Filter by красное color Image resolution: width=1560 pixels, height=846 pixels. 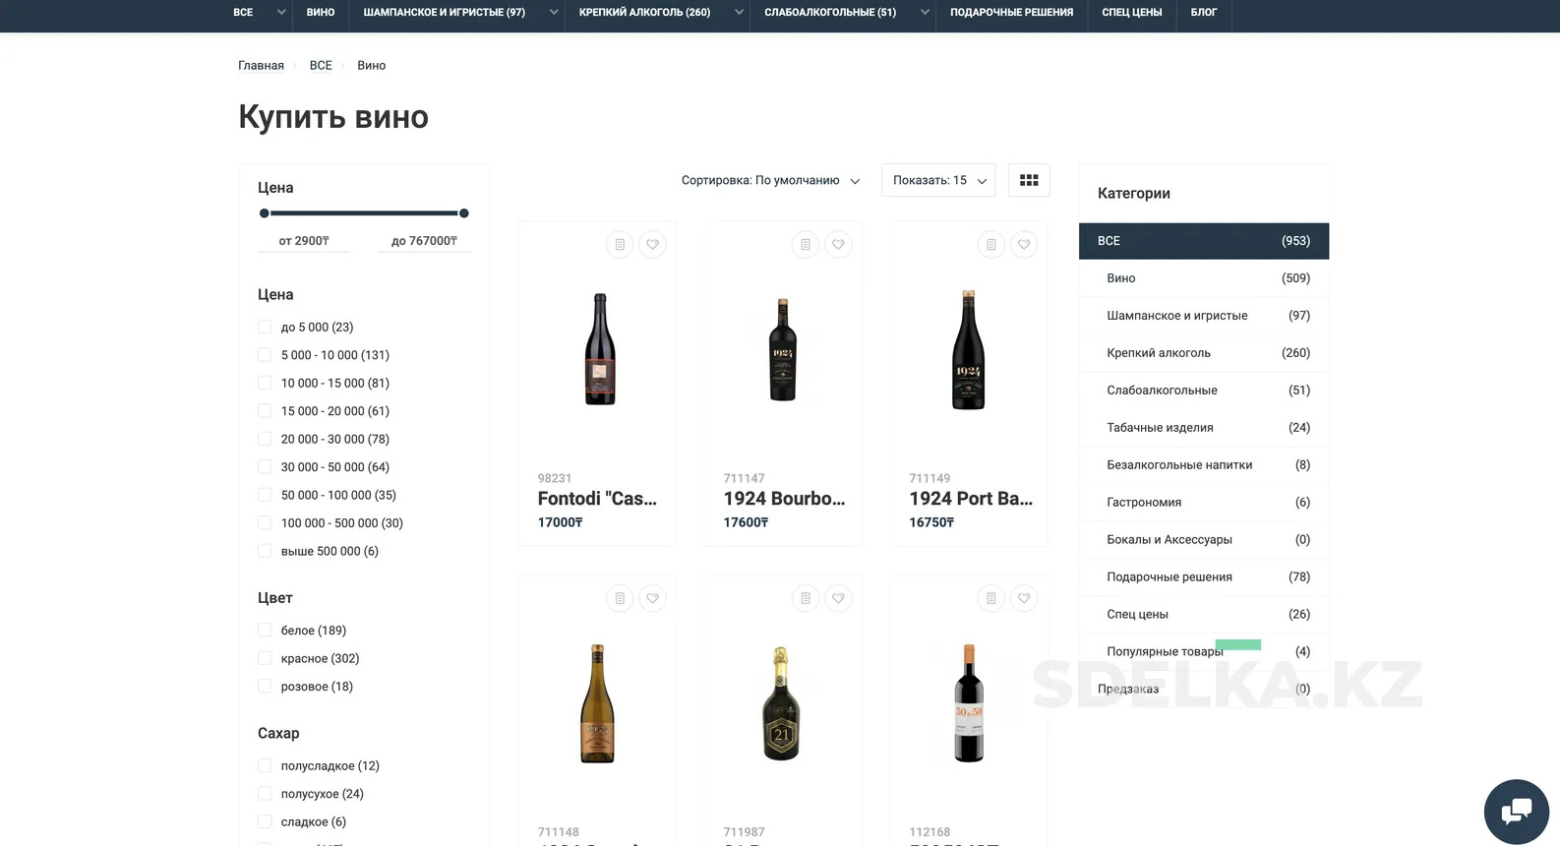pos(265,658)
